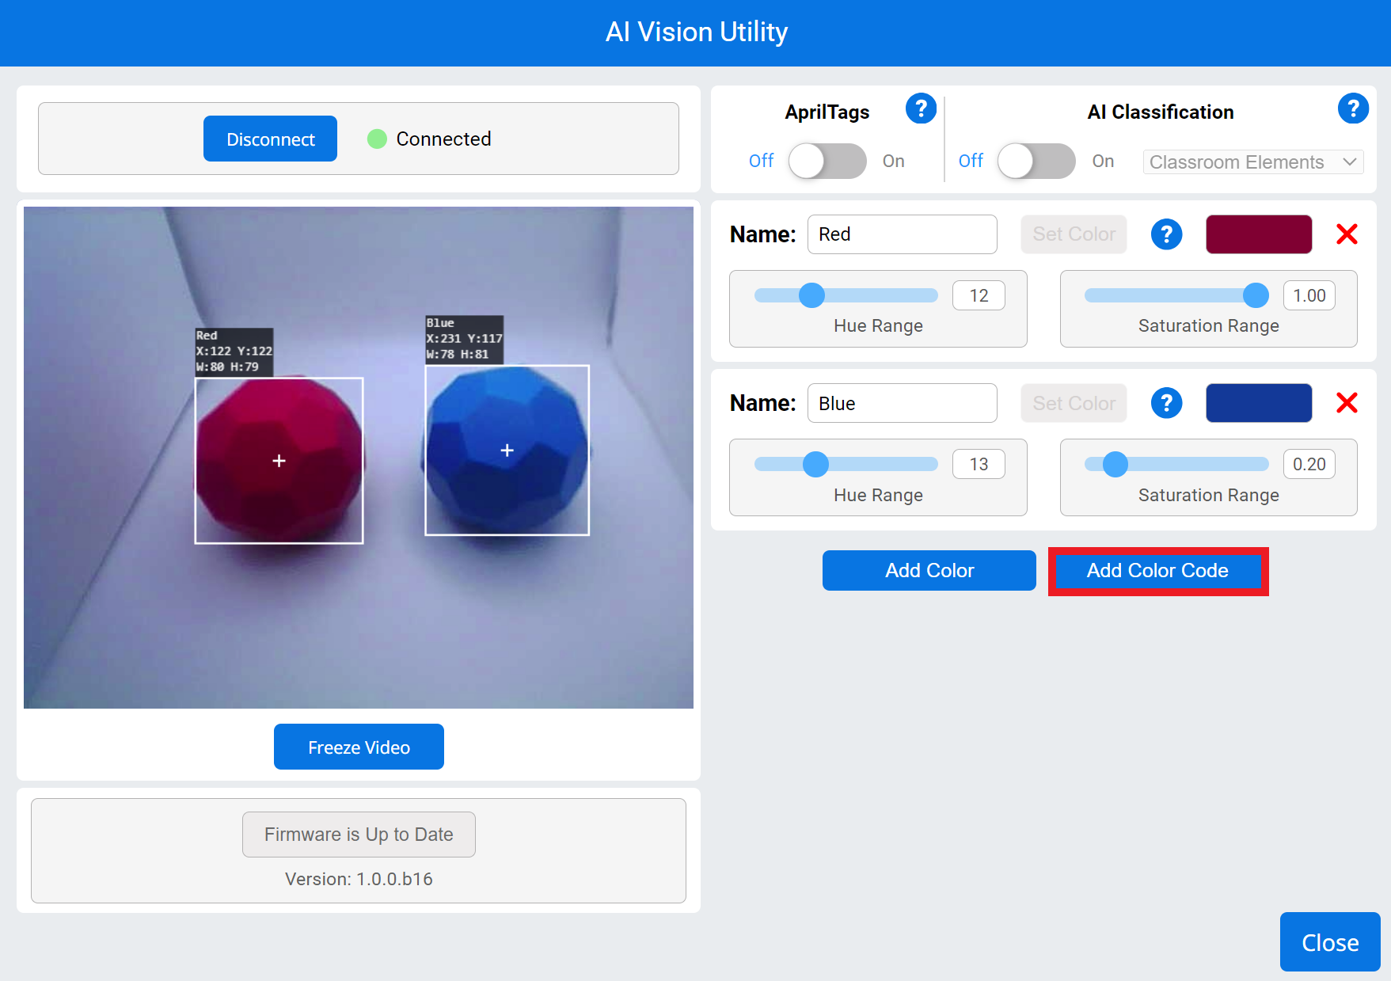Viewport: 1391px width, 981px height.
Task: Click the Add Color button
Action: click(929, 570)
